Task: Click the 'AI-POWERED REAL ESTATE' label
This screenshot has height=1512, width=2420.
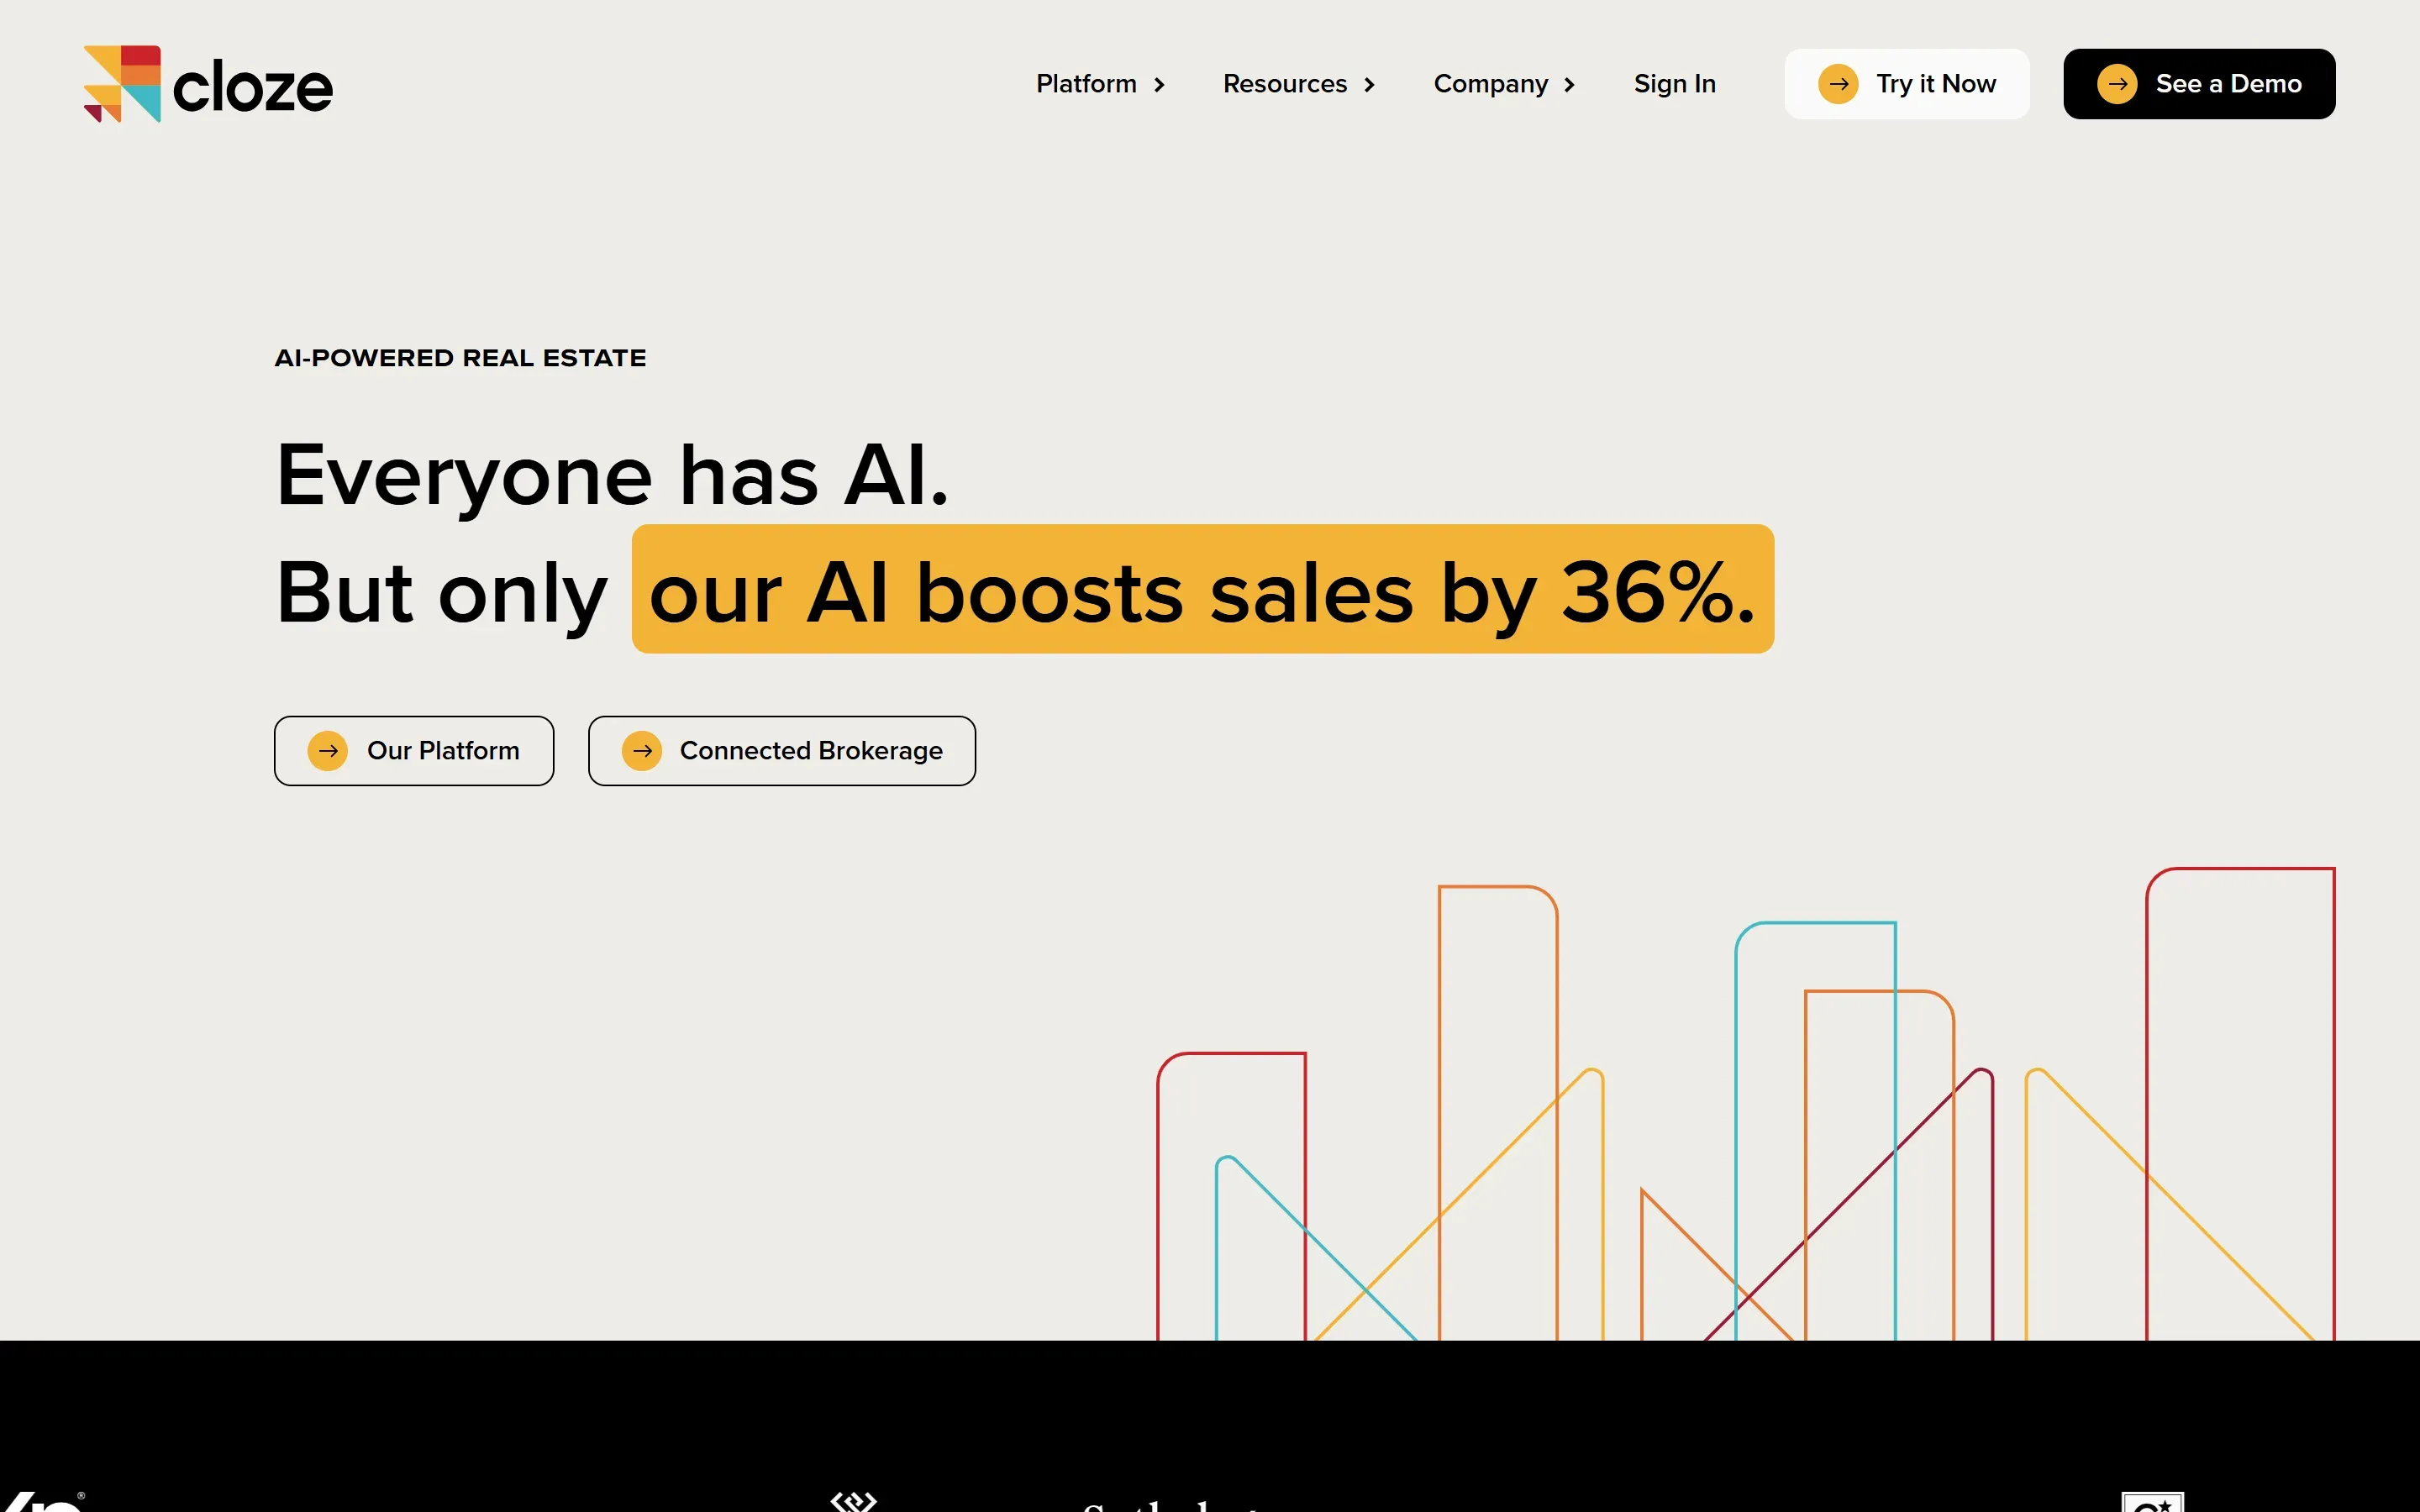Action: pos(460,358)
